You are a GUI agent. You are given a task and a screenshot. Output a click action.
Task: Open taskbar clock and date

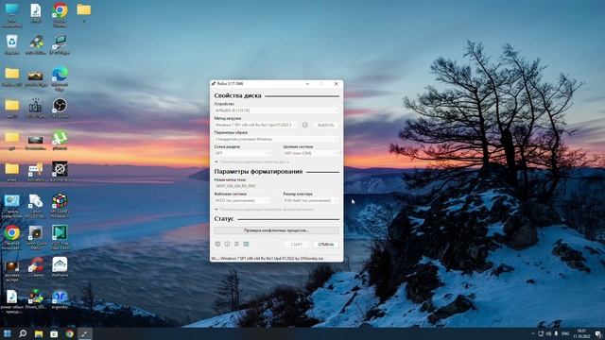click(581, 333)
